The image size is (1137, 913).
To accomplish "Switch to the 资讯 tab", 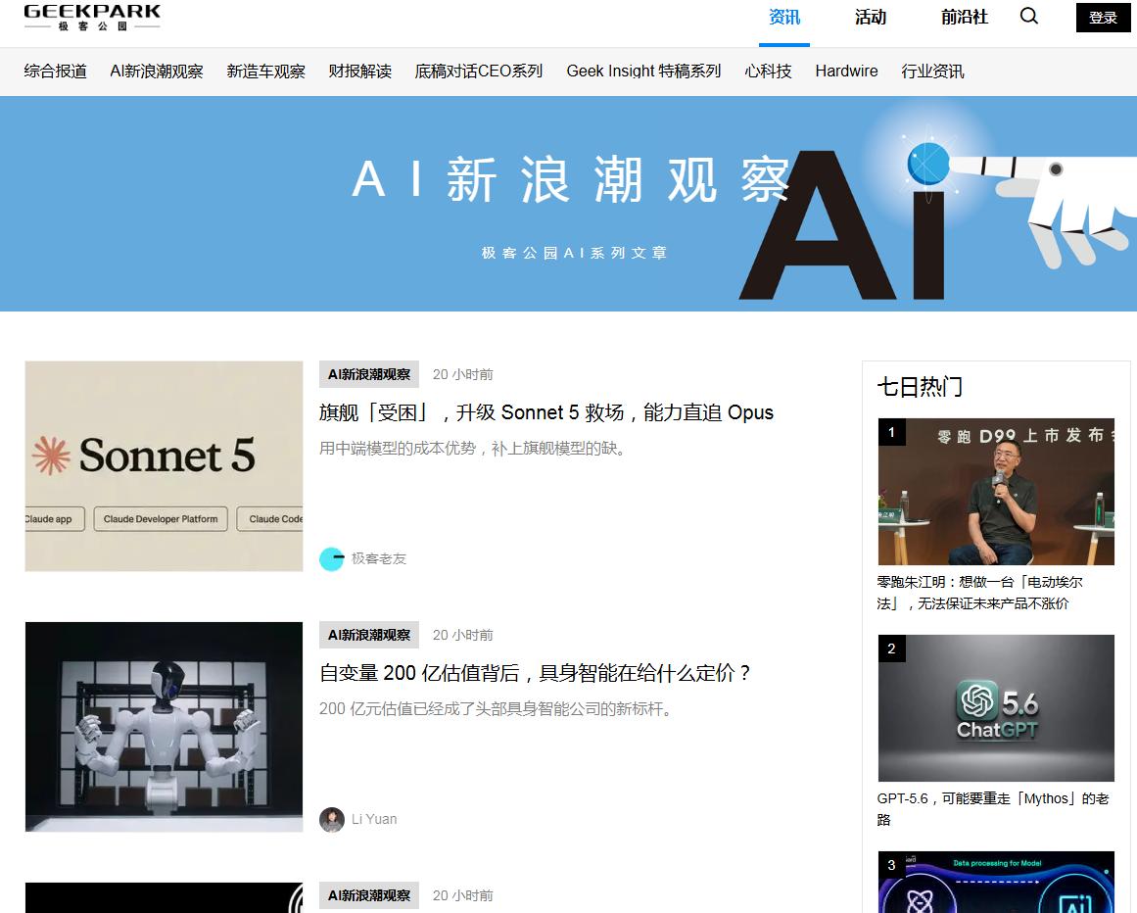I will tap(783, 18).
